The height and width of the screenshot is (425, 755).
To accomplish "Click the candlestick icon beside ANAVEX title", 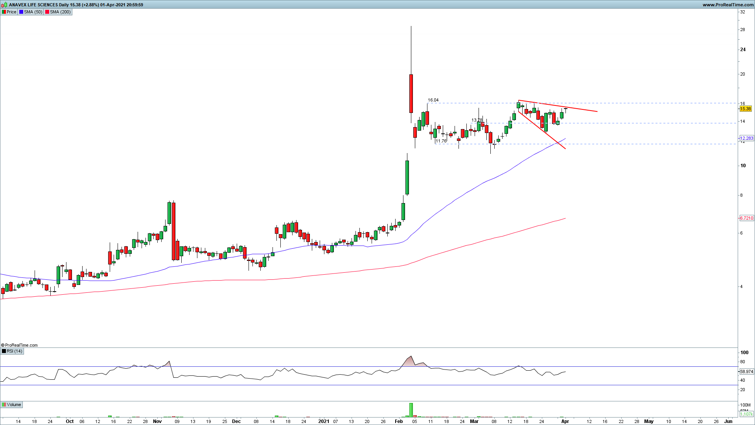I will pyautogui.click(x=4, y=5).
